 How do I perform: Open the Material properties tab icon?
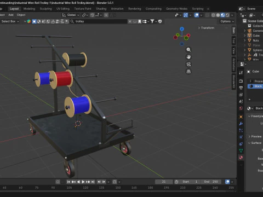tap(241, 158)
